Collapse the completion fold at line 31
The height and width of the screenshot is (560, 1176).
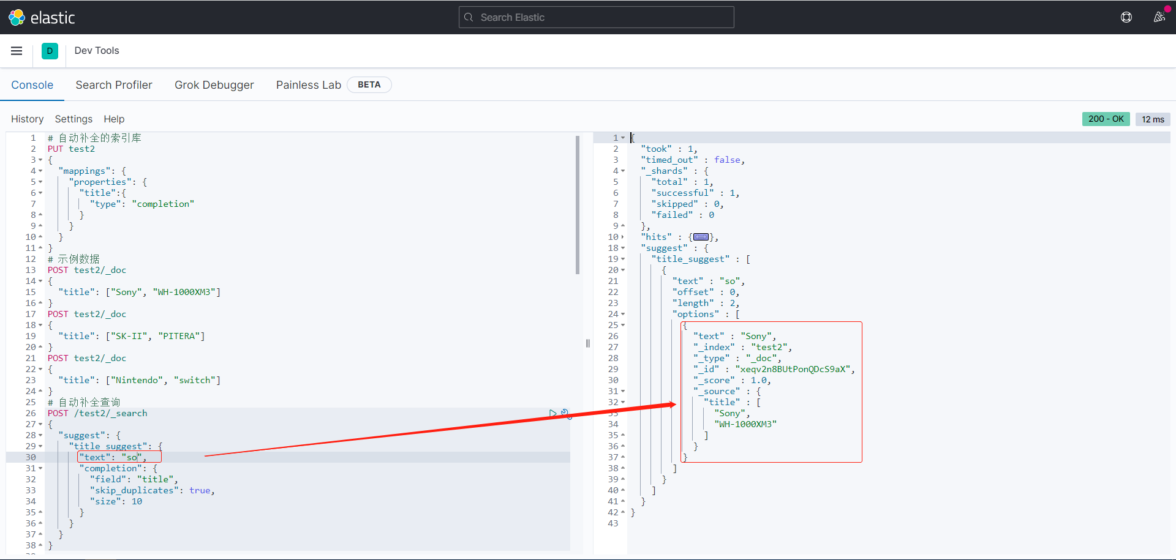(40, 468)
